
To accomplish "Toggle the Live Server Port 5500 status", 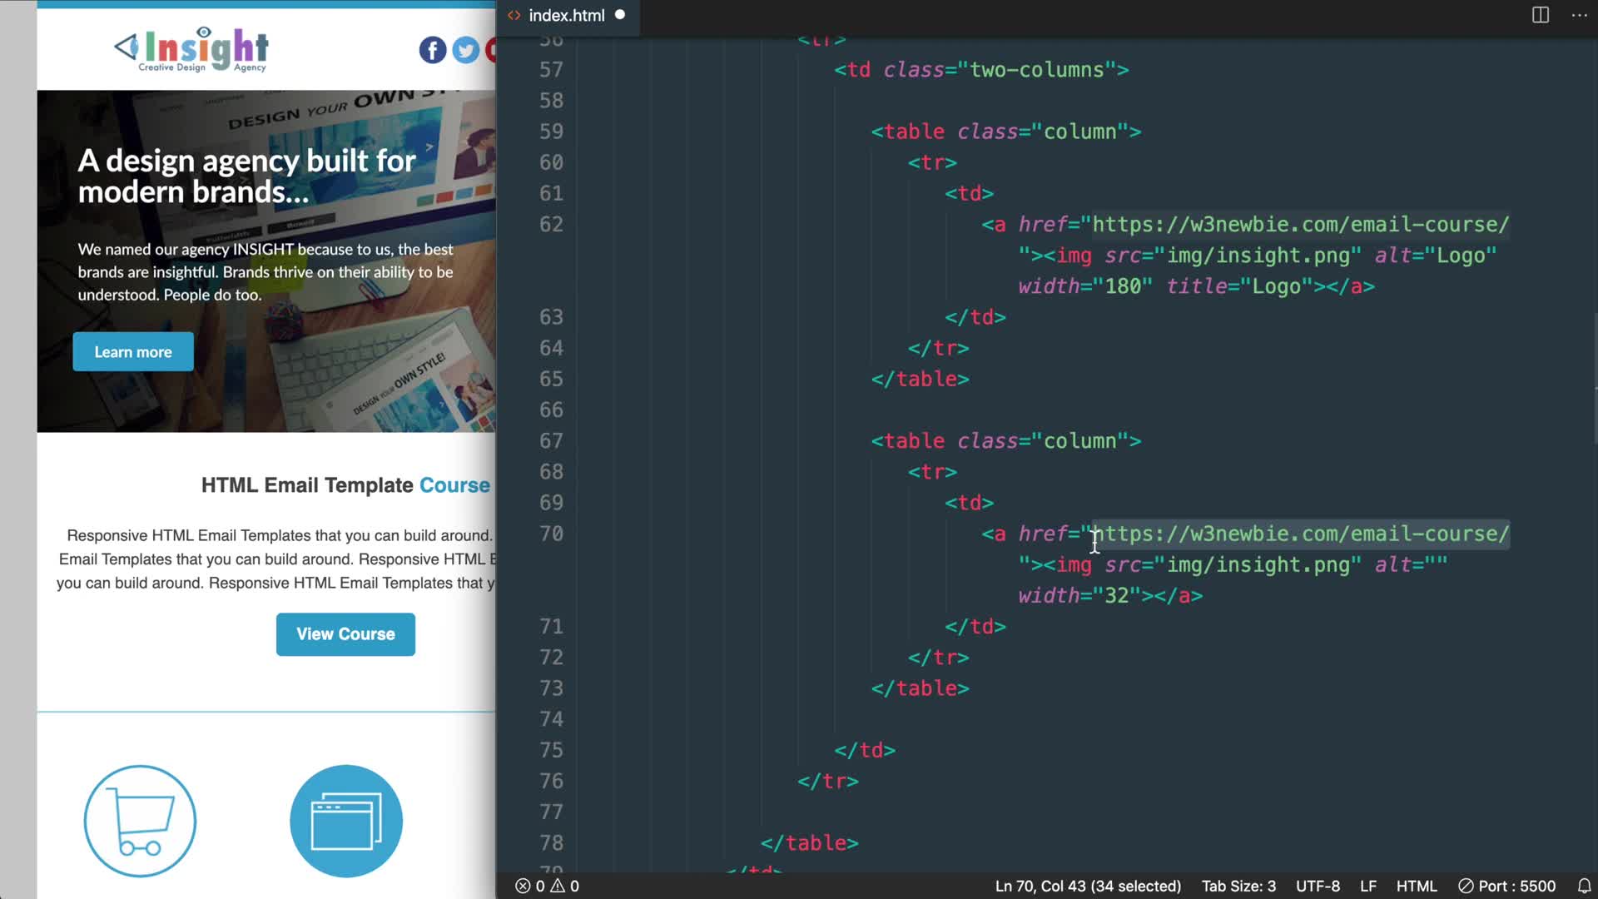I will (1506, 886).
